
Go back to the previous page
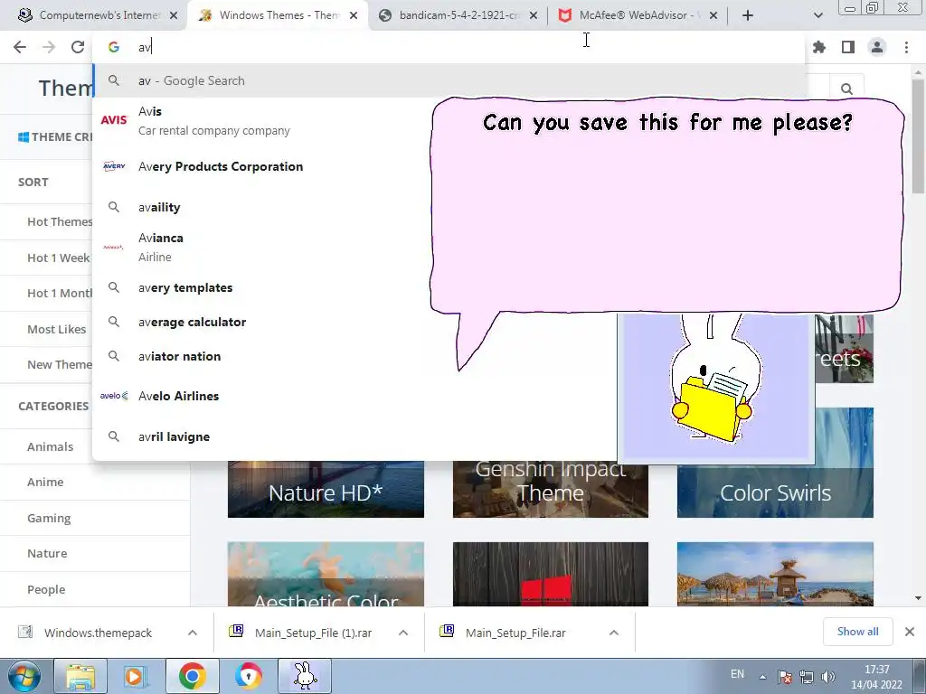point(20,47)
